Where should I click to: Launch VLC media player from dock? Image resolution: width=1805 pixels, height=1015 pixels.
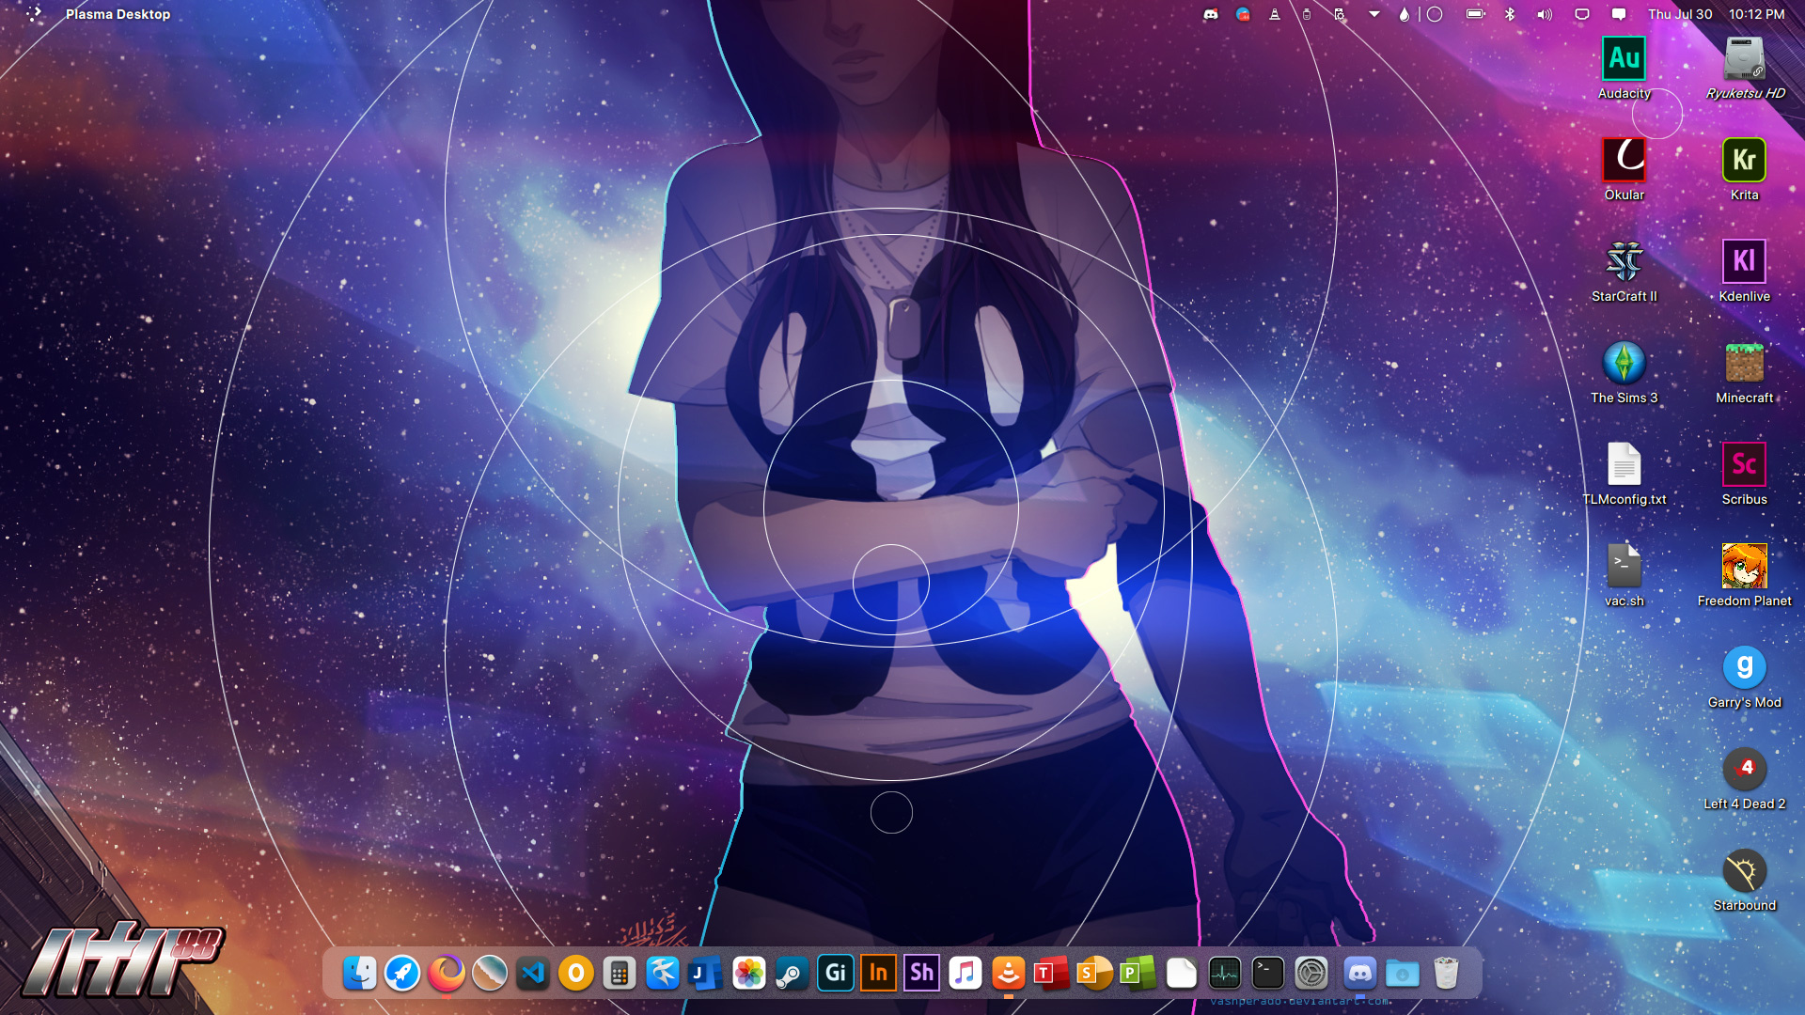click(1008, 974)
